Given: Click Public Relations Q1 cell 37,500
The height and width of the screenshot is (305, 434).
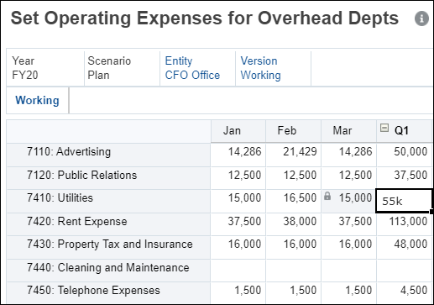Looking at the screenshot, I should coord(405,178).
